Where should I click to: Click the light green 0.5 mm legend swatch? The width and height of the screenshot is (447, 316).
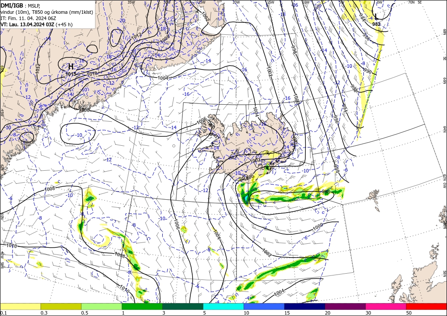pos(101,306)
